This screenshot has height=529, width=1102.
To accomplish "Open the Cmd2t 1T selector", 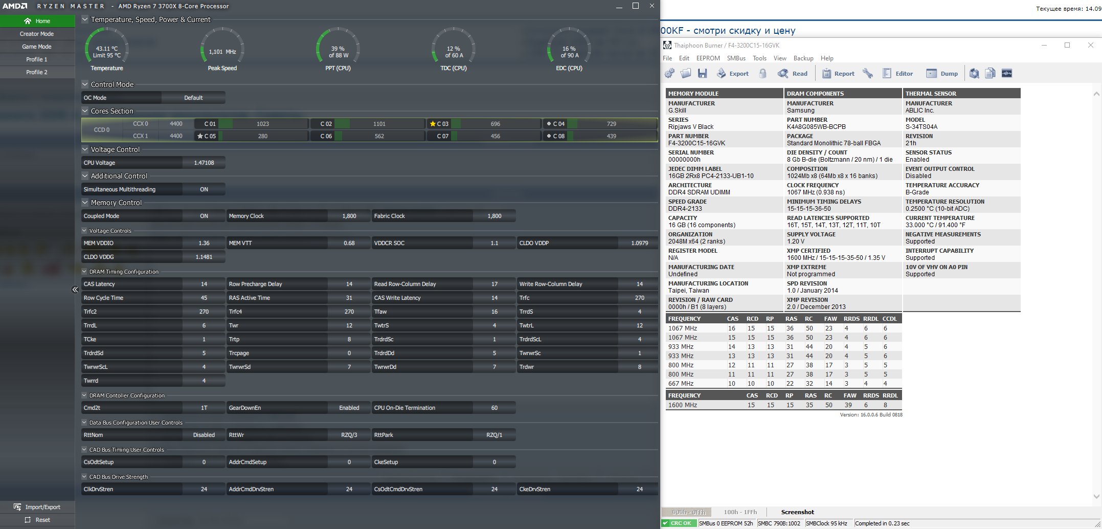I will click(x=204, y=408).
